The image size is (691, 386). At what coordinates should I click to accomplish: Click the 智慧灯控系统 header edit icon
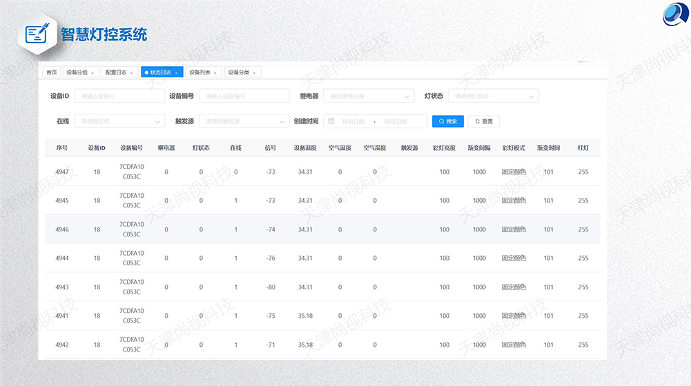[38, 33]
